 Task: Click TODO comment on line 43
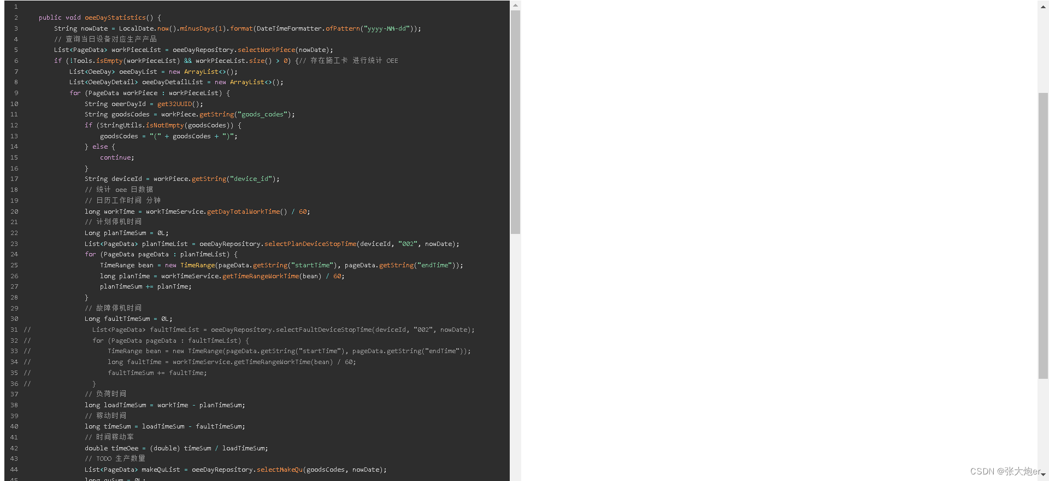coord(115,459)
